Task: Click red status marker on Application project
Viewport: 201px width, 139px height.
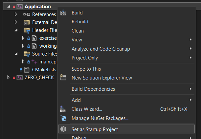Action: [14, 7]
